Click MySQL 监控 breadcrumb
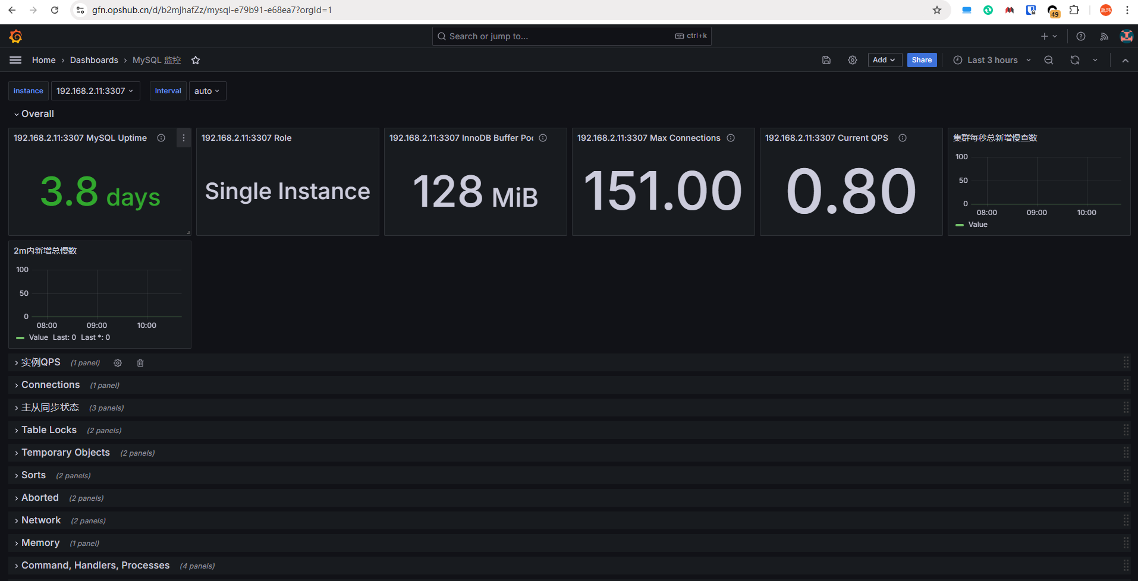This screenshot has width=1138, height=581. (x=156, y=60)
